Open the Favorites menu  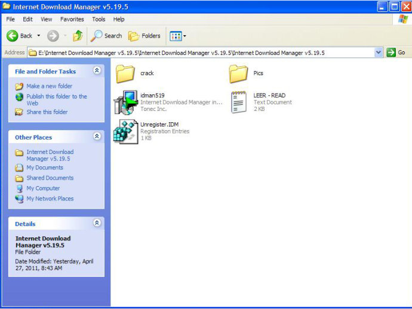tap(72, 19)
